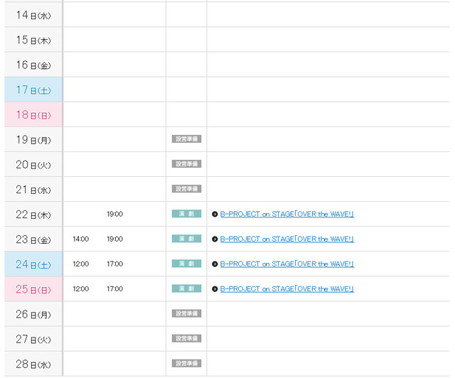Click the 19:00 time on 23日
Screen dimensions: 455x378
coord(115,239)
